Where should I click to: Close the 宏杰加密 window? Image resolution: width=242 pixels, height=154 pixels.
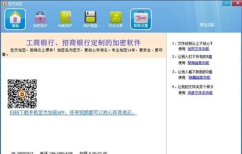tap(238, 3)
